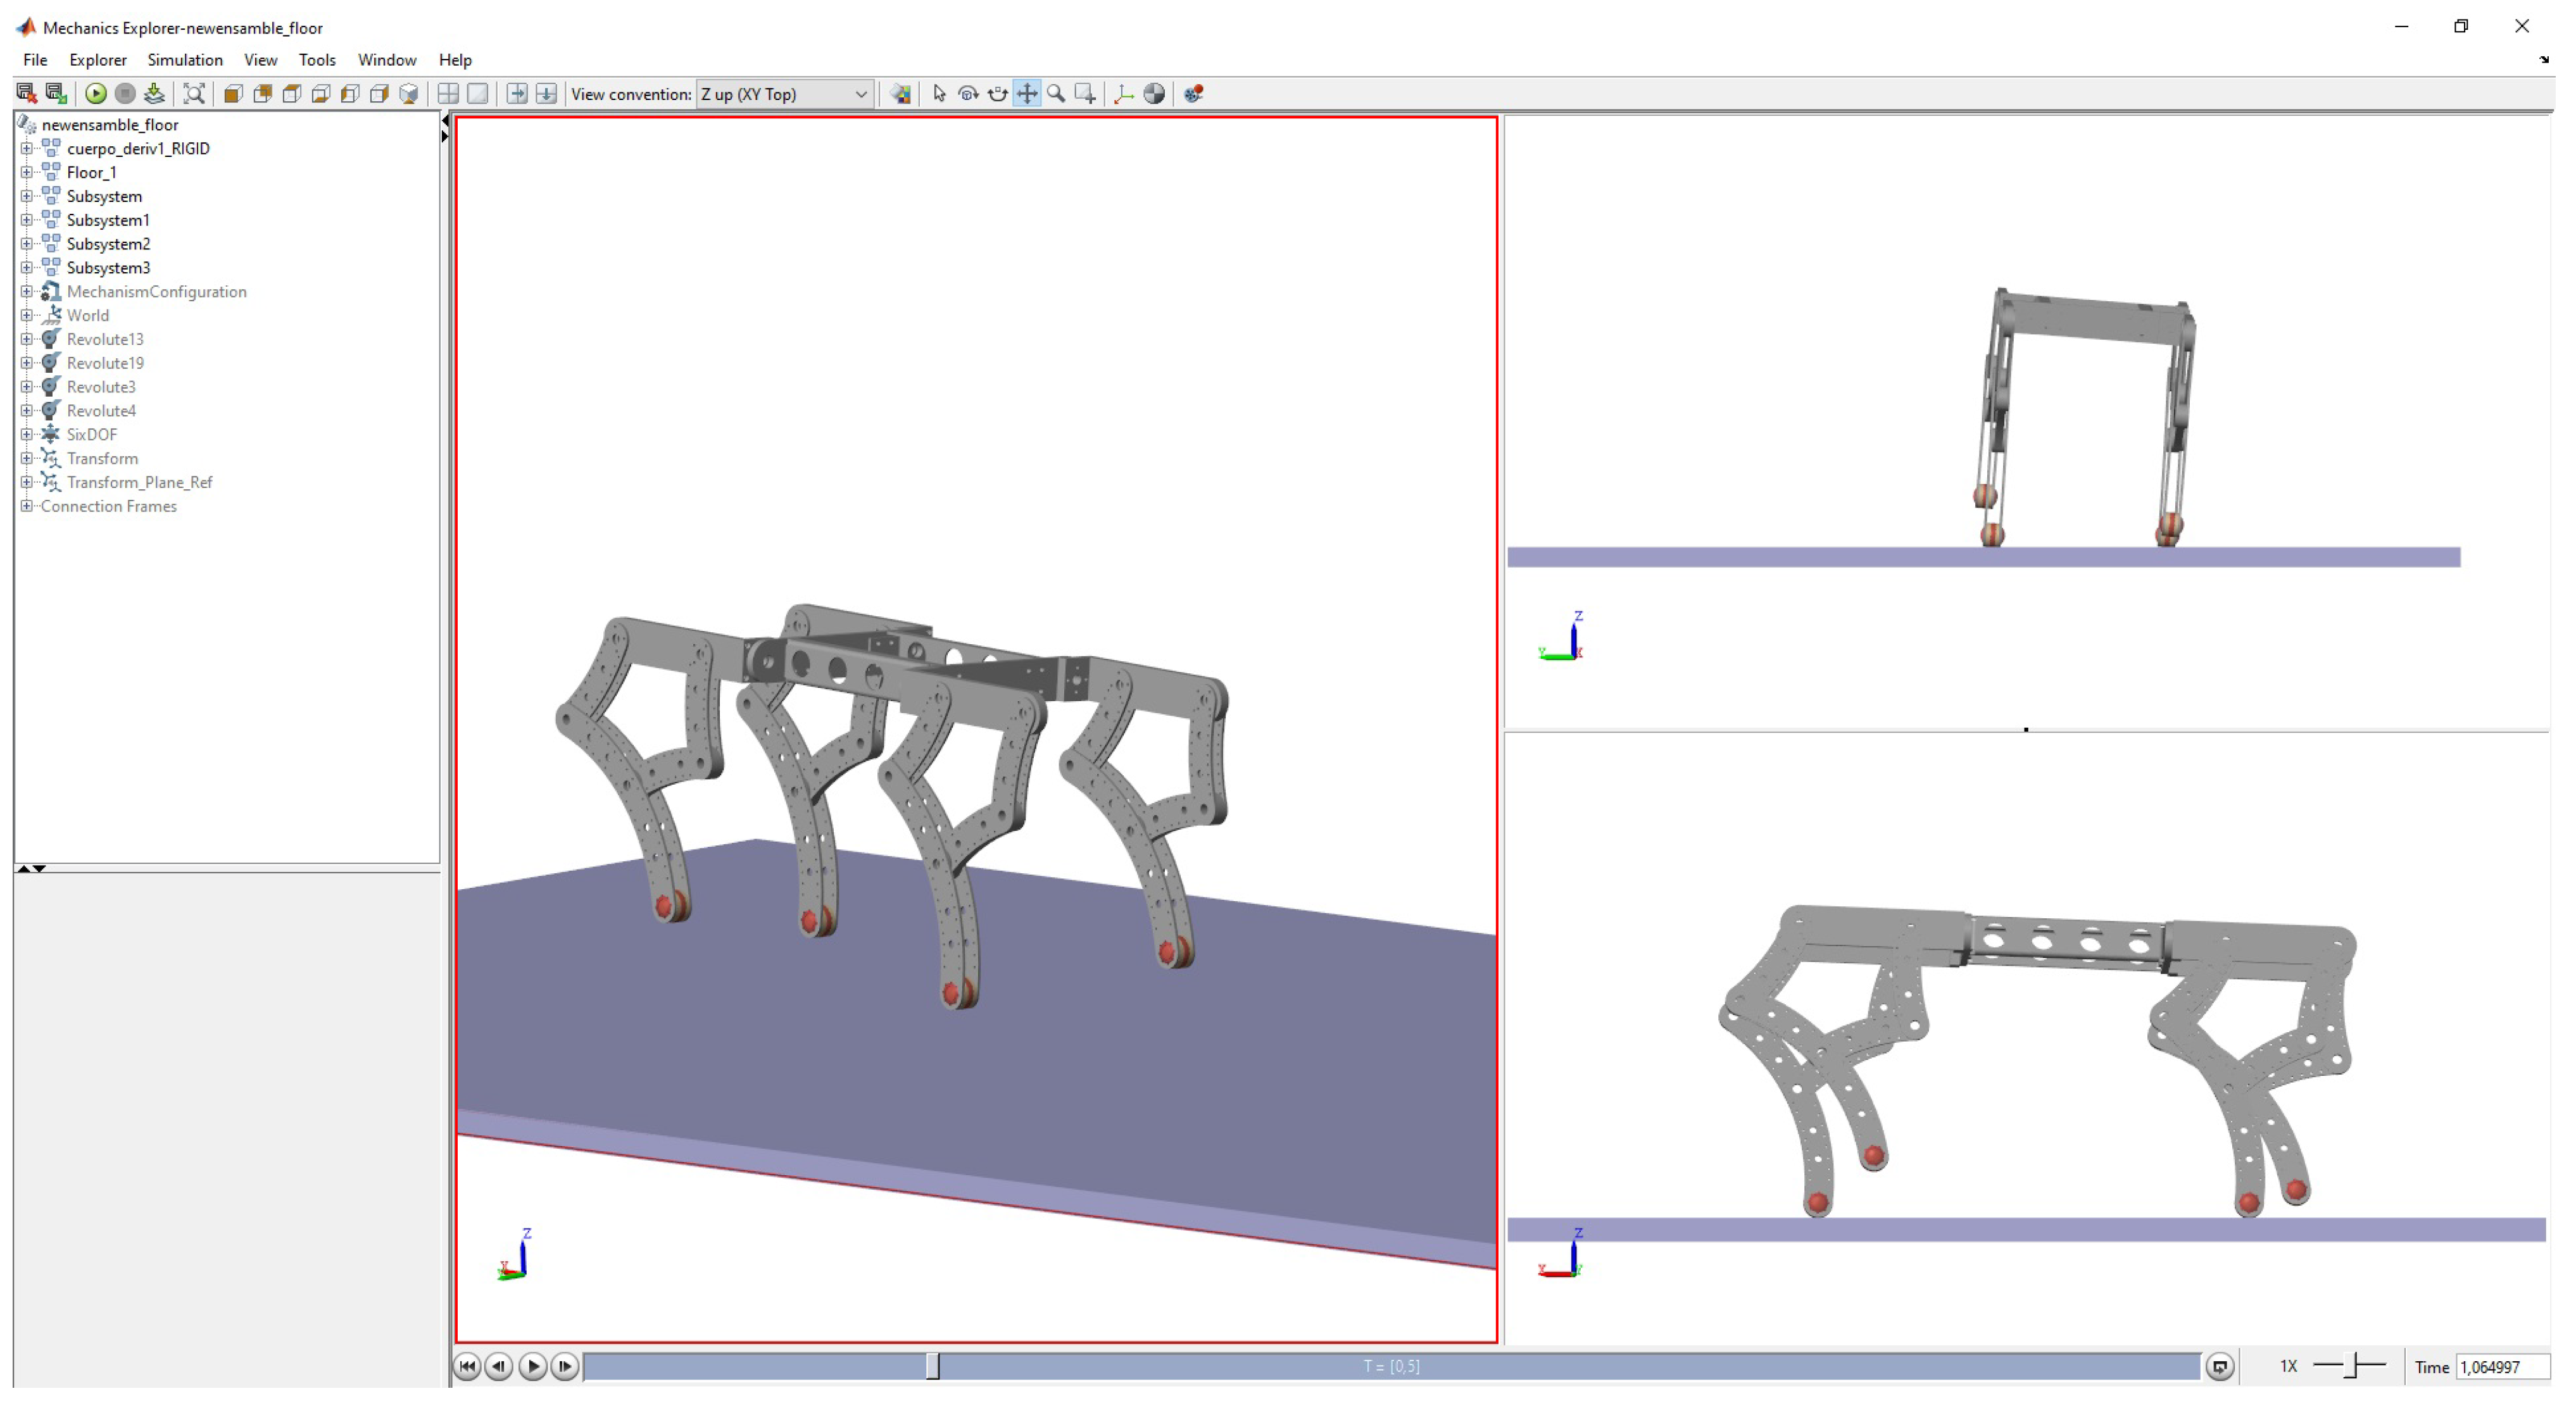Toggle frames visibility icon
Screen dimensions: 2576x1403
point(1124,94)
